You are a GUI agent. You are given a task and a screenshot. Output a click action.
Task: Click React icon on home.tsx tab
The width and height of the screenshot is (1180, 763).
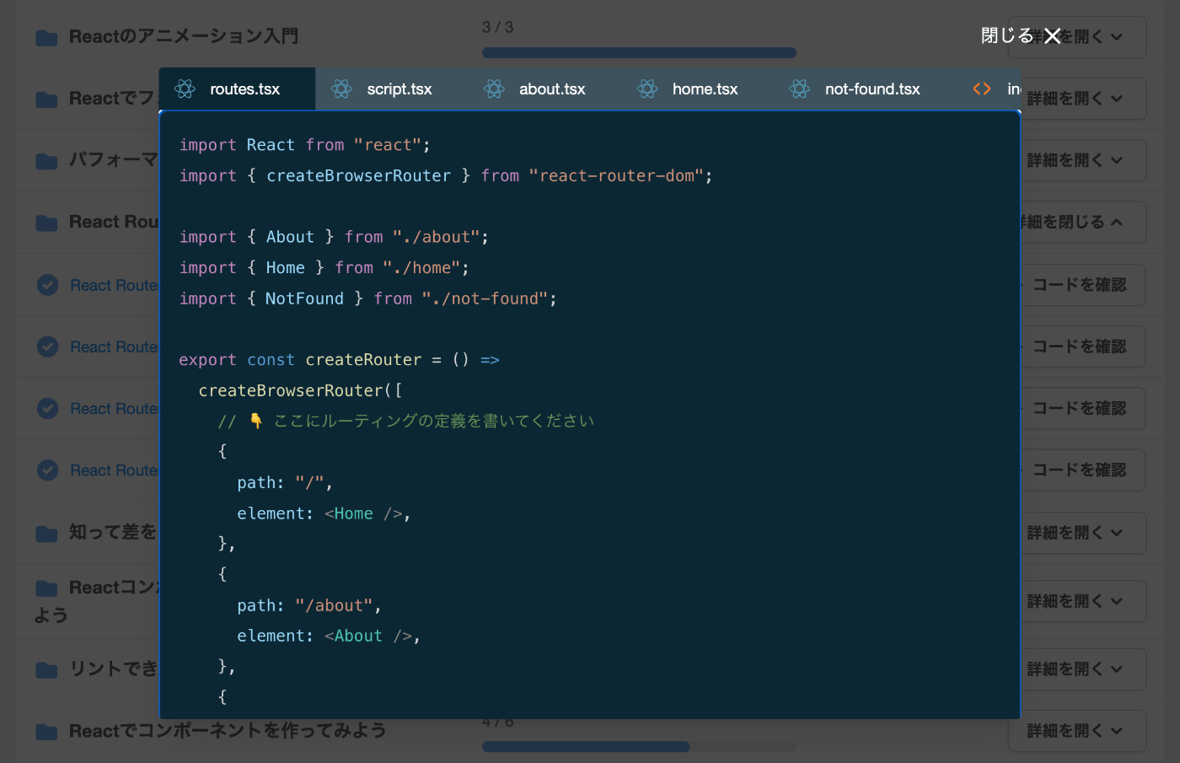647,89
